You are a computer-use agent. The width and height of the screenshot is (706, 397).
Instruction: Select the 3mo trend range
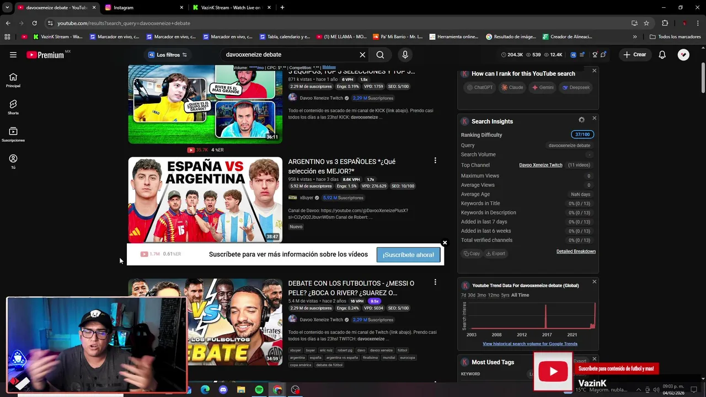[482, 295]
